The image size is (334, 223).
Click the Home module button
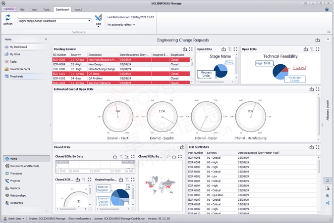pyautogui.click(x=26, y=159)
